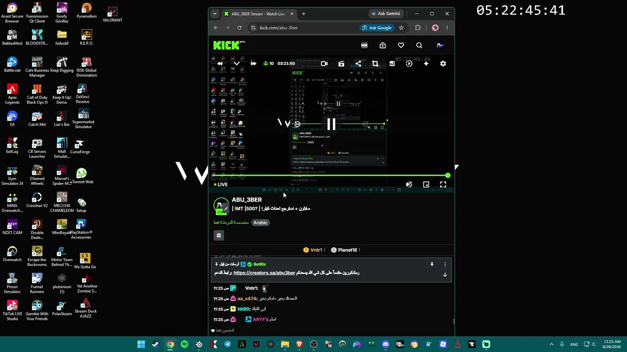This screenshot has width=627, height=352.
Task: Go back in Chrome
Action: pyautogui.click(x=216, y=28)
